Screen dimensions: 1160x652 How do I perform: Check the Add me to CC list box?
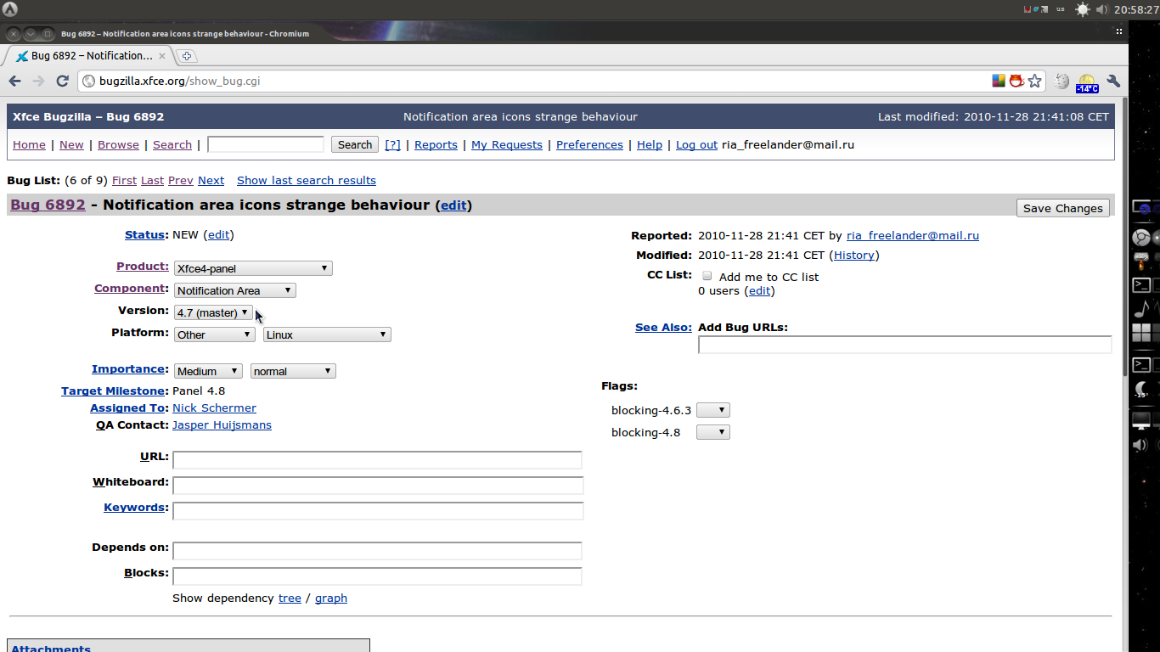click(707, 276)
